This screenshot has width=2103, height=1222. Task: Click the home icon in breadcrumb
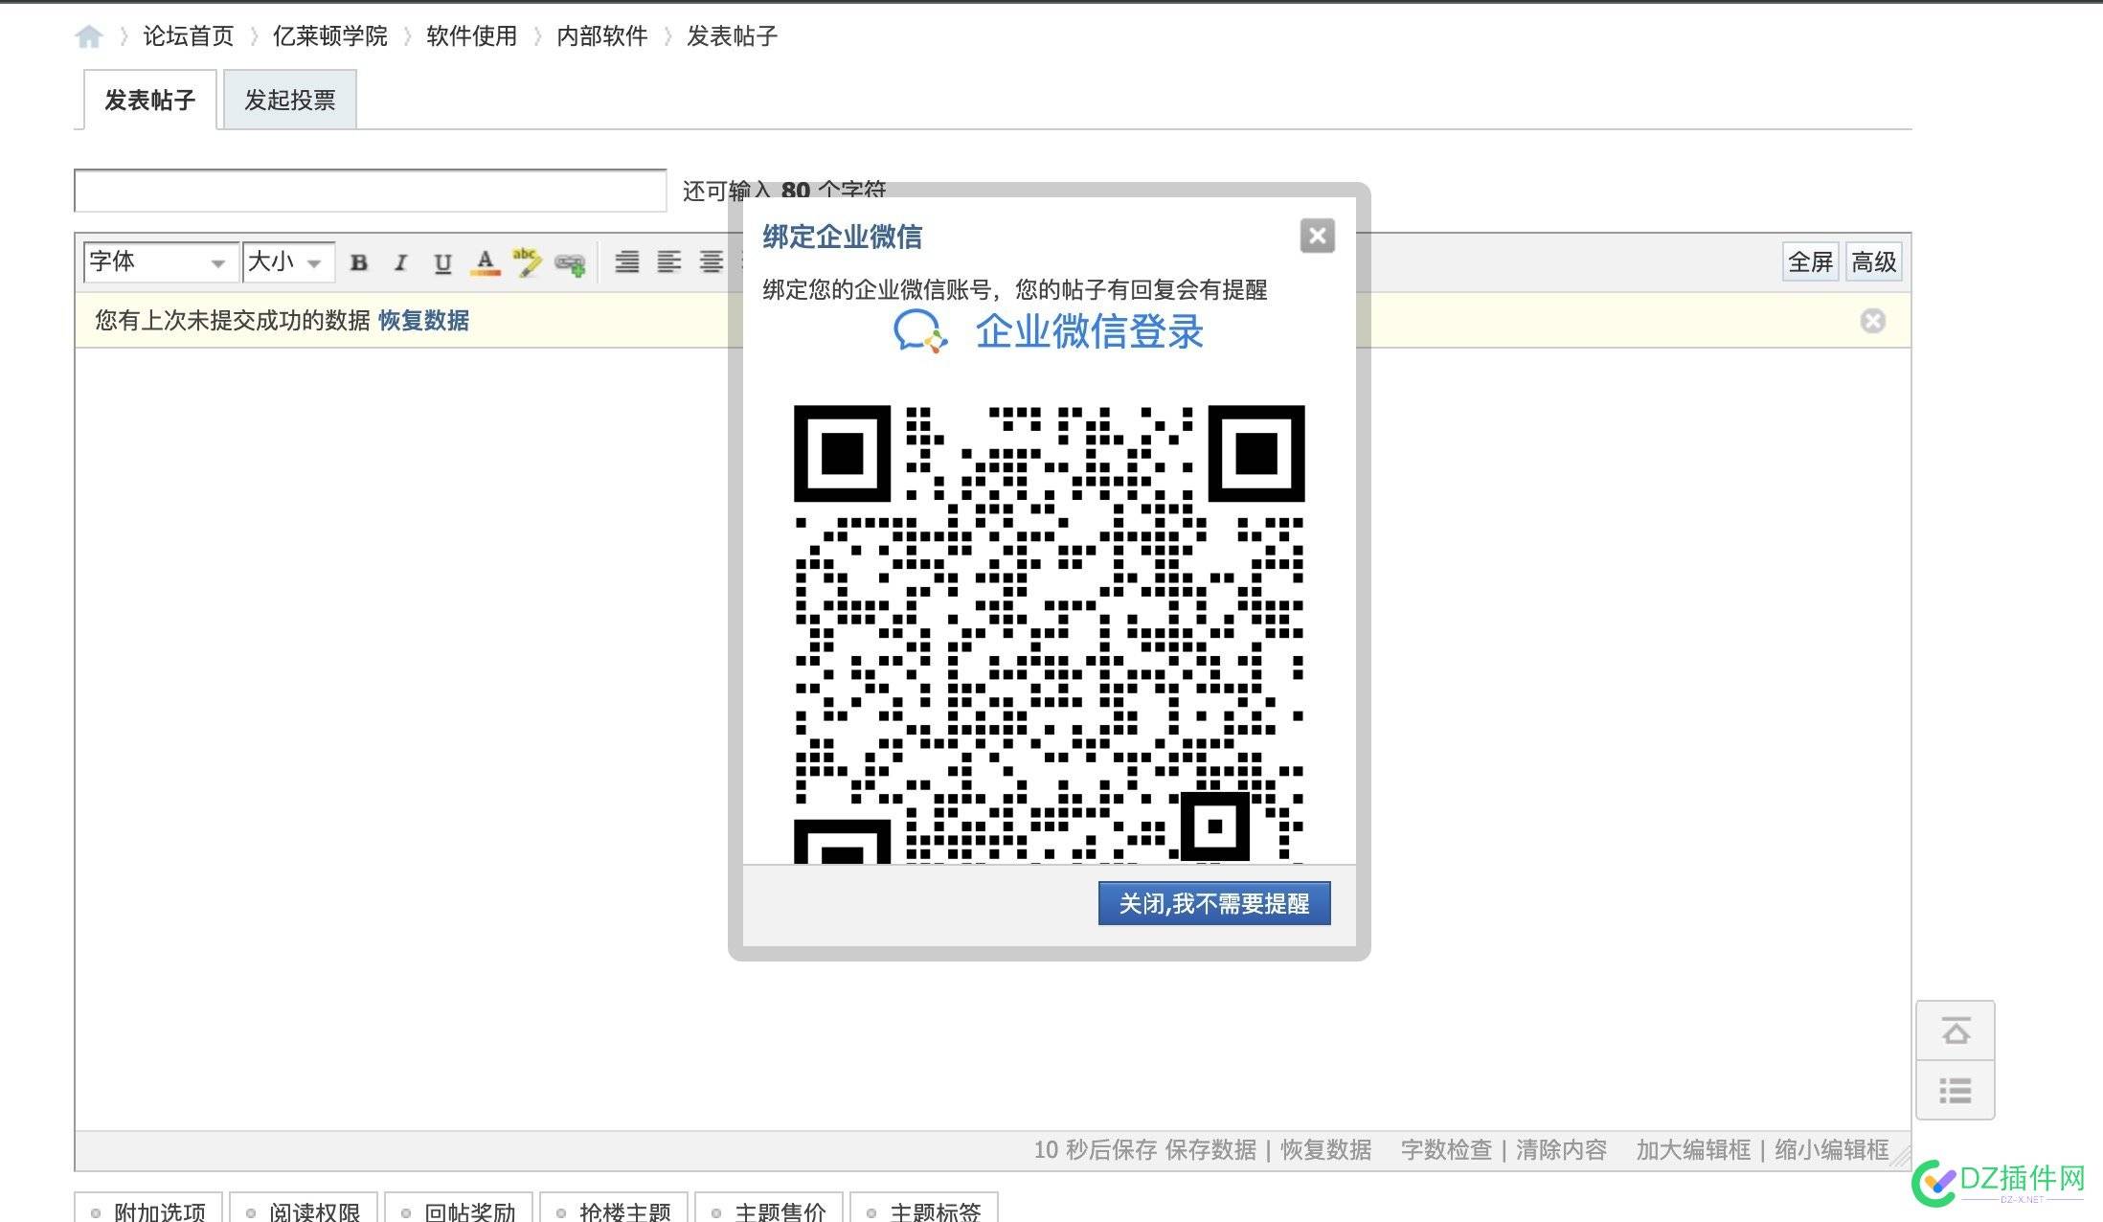pos(89,36)
